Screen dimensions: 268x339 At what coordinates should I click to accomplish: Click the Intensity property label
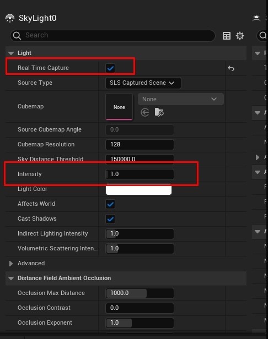pyautogui.click(x=29, y=174)
